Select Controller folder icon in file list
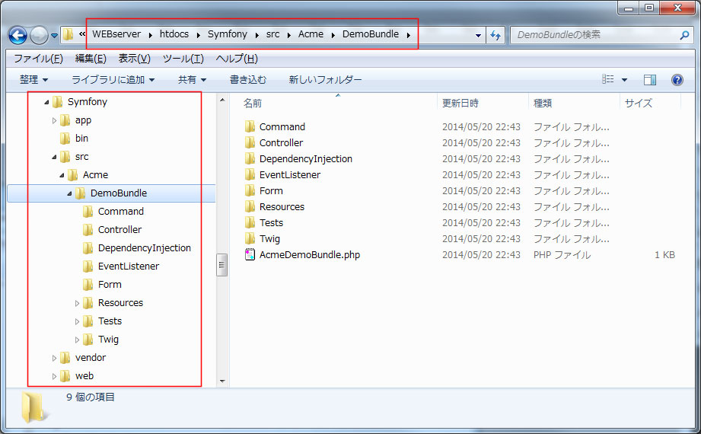Image resolution: width=701 pixels, height=434 pixels. click(250, 142)
